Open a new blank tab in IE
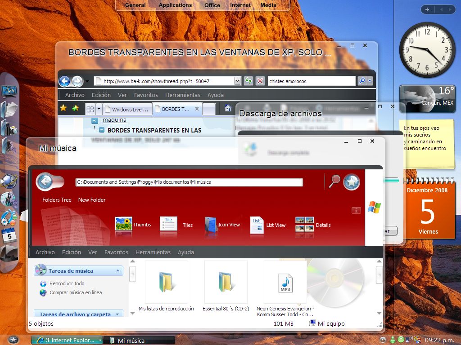This screenshot has width=461, height=345. (209, 109)
